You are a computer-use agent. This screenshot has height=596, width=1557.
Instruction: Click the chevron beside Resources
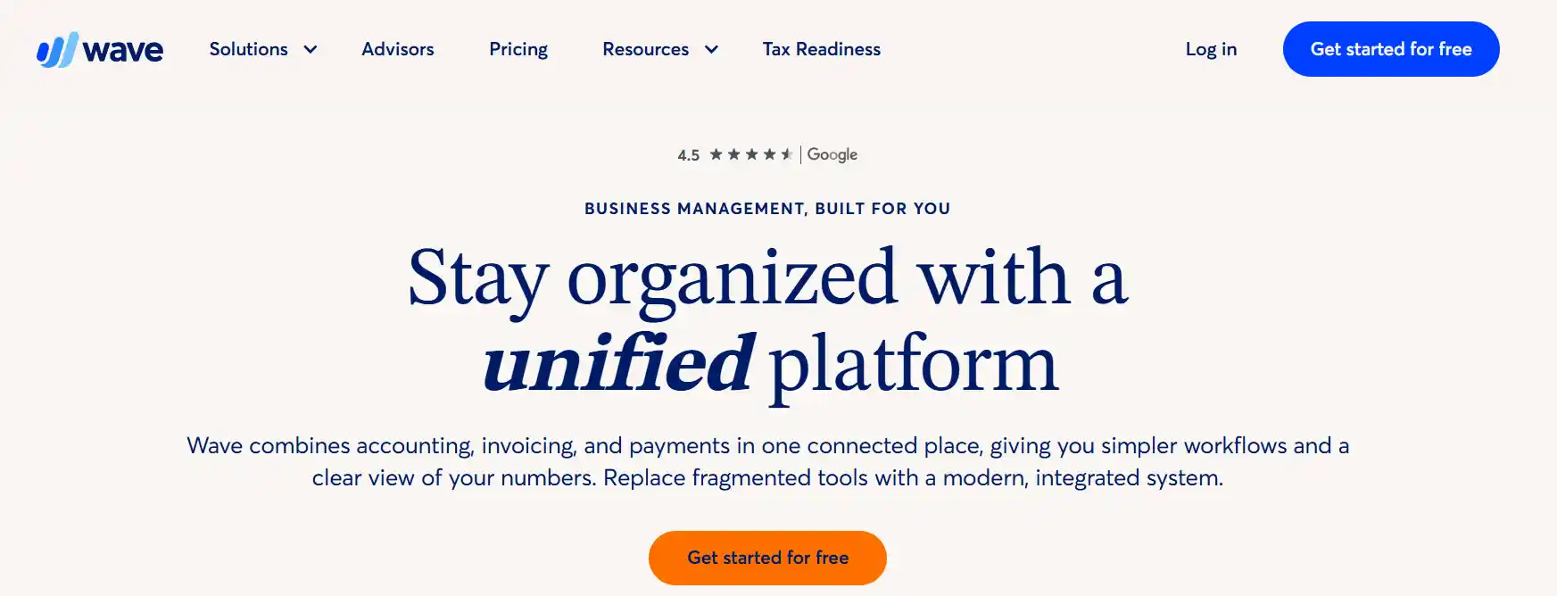[711, 50]
